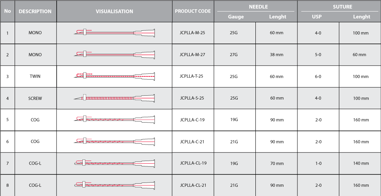Select the Gauge sub-header under NEEDLE
This screenshot has width=381, height=196.
[x=236, y=17]
